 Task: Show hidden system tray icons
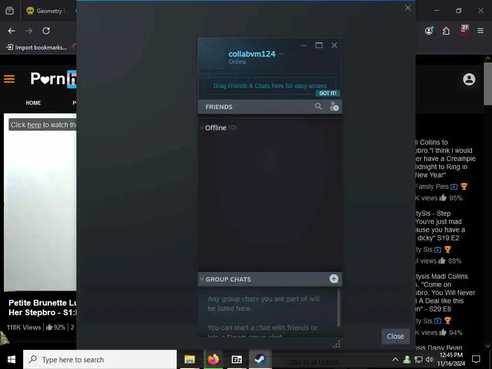395,359
